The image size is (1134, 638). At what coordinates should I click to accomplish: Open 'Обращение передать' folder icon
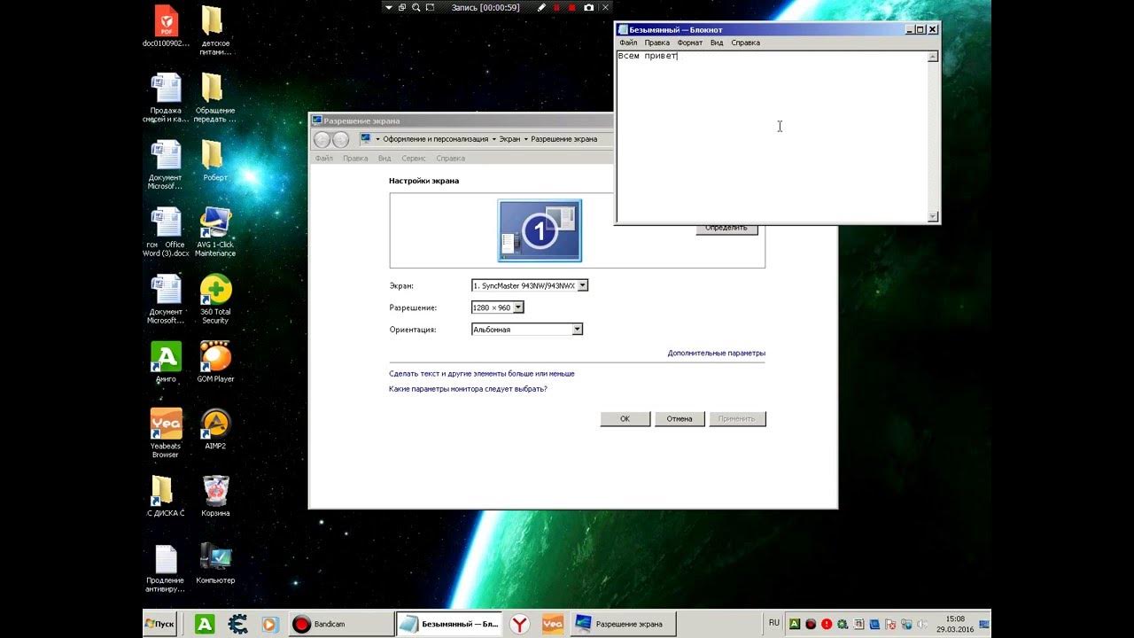tap(215, 97)
